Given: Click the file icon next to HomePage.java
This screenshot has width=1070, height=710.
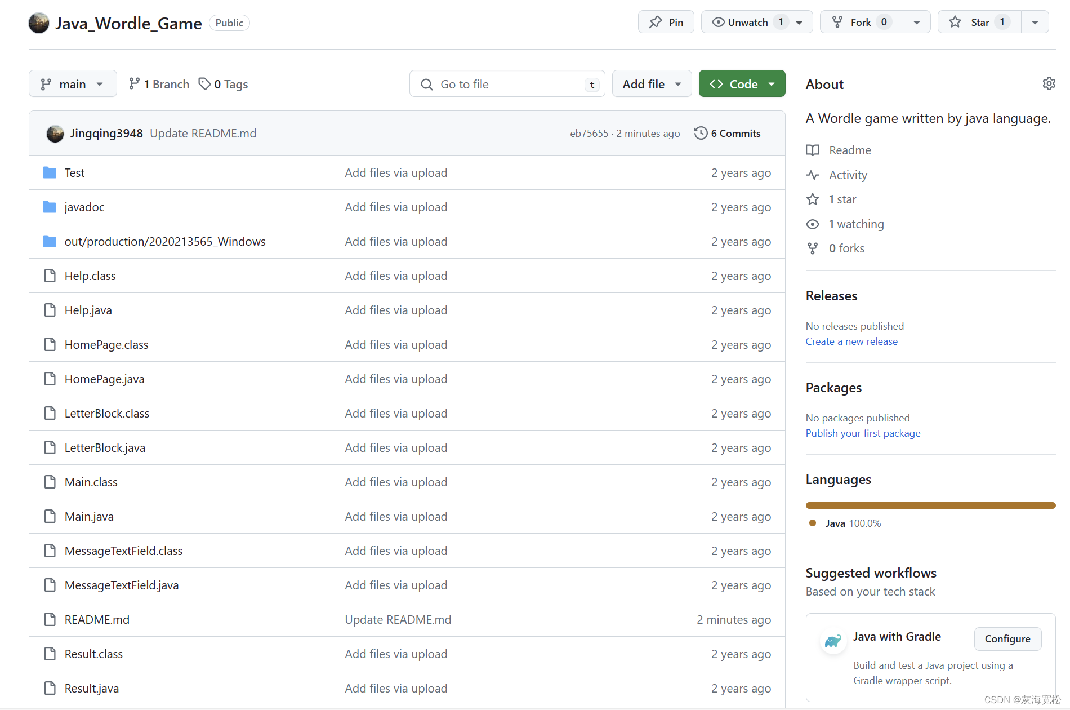Looking at the screenshot, I should tap(50, 379).
